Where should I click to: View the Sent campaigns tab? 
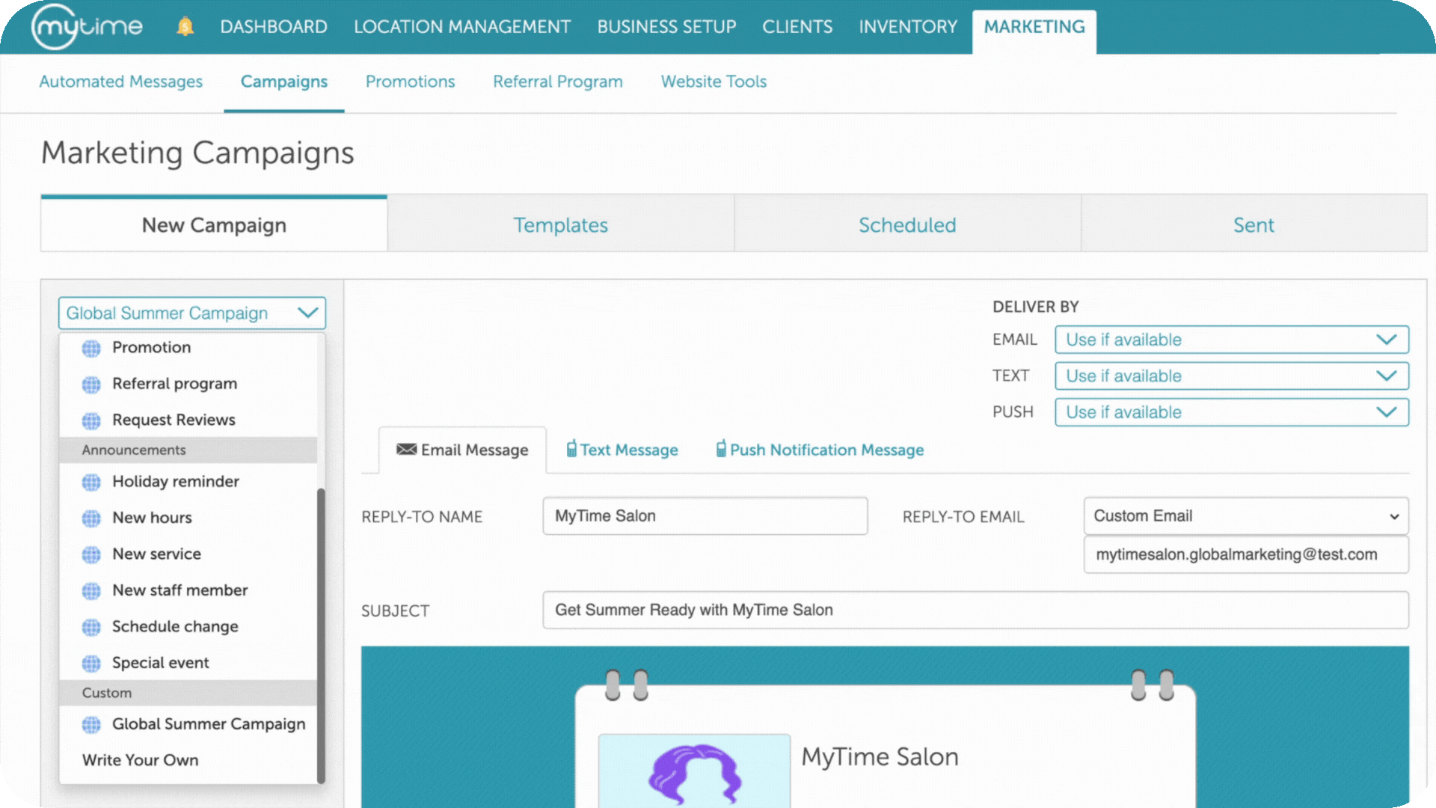click(1254, 224)
